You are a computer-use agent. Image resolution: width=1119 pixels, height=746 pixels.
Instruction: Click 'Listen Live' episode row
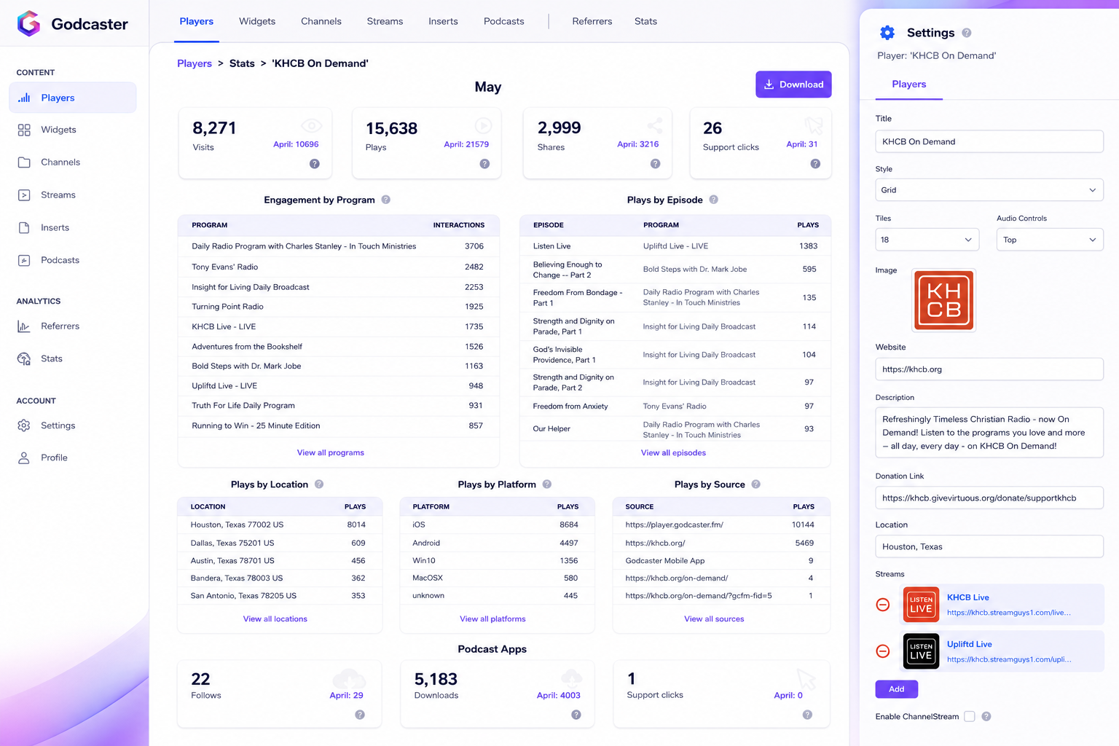(675, 246)
